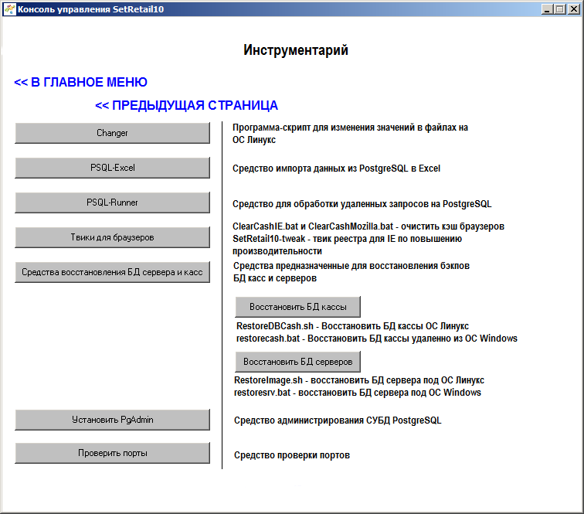Click 'Средства предназначенные для восстановления бэкпов' text
This screenshot has width=584, height=514.
coord(351,272)
